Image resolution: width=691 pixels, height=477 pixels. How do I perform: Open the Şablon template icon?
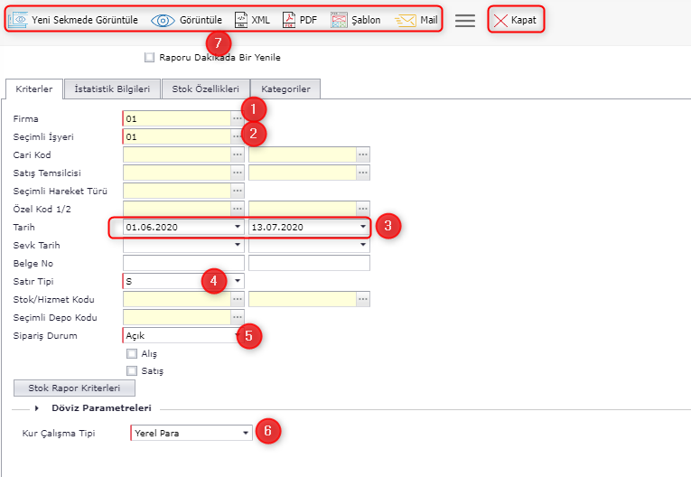339,20
